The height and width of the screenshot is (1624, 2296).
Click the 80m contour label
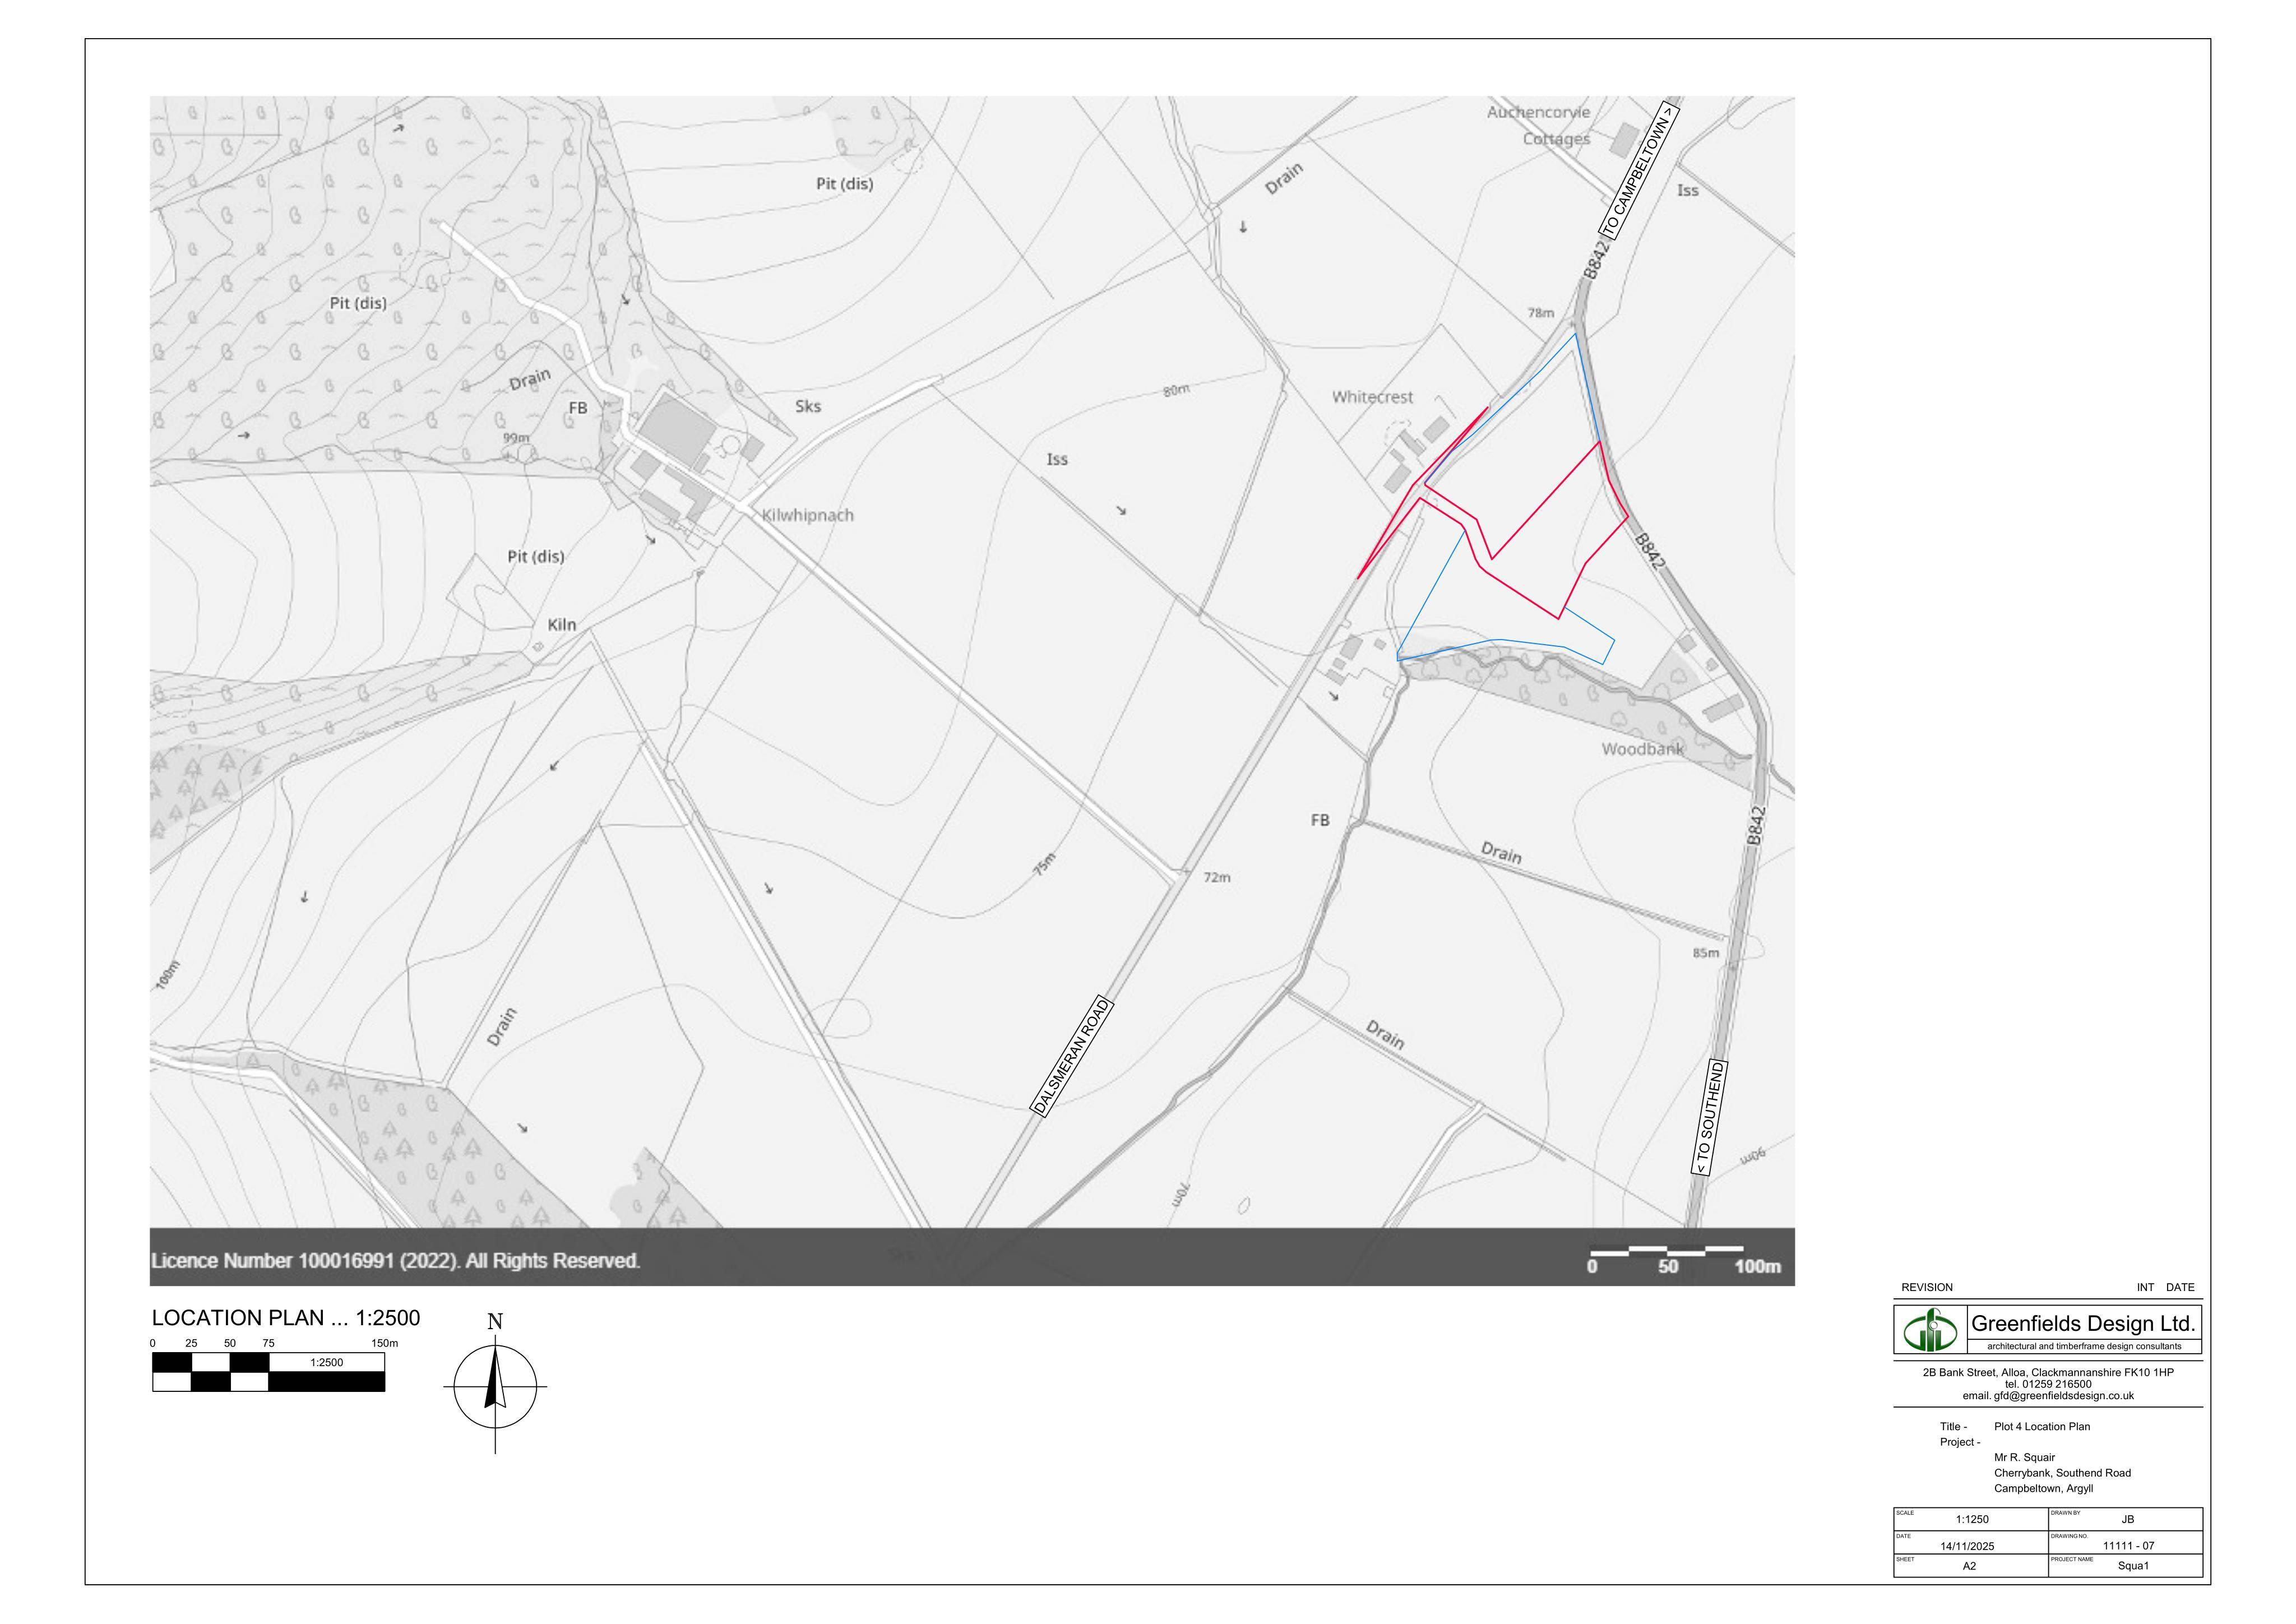tap(1176, 390)
